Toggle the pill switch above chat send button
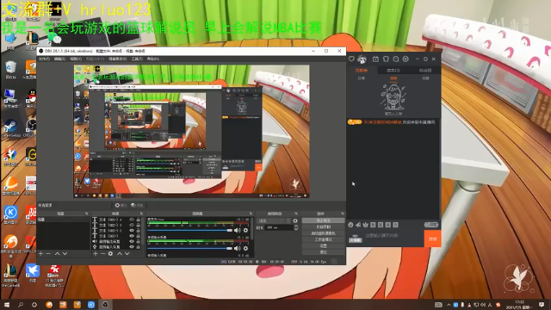 pyautogui.click(x=430, y=225)
